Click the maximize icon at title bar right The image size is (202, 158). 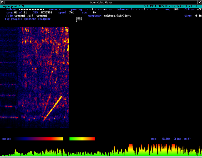pos(200,2)
